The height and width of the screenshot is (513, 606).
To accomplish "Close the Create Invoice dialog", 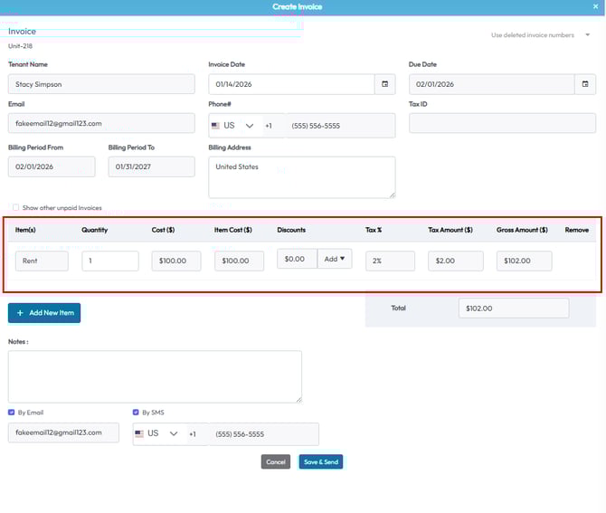I will 595,6.
